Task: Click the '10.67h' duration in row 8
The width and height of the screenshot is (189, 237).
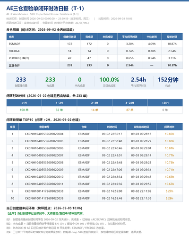Action: tap(170, 184)
